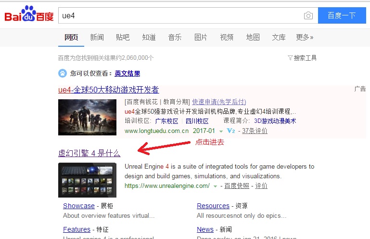Image resolution: width=370 pixels, height=239 pixels.
Task: Open camera image search icon
Action: click(308, 15)
